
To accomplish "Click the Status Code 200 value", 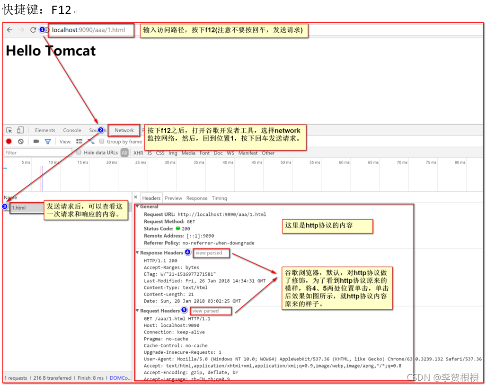I will click(186, 229).
